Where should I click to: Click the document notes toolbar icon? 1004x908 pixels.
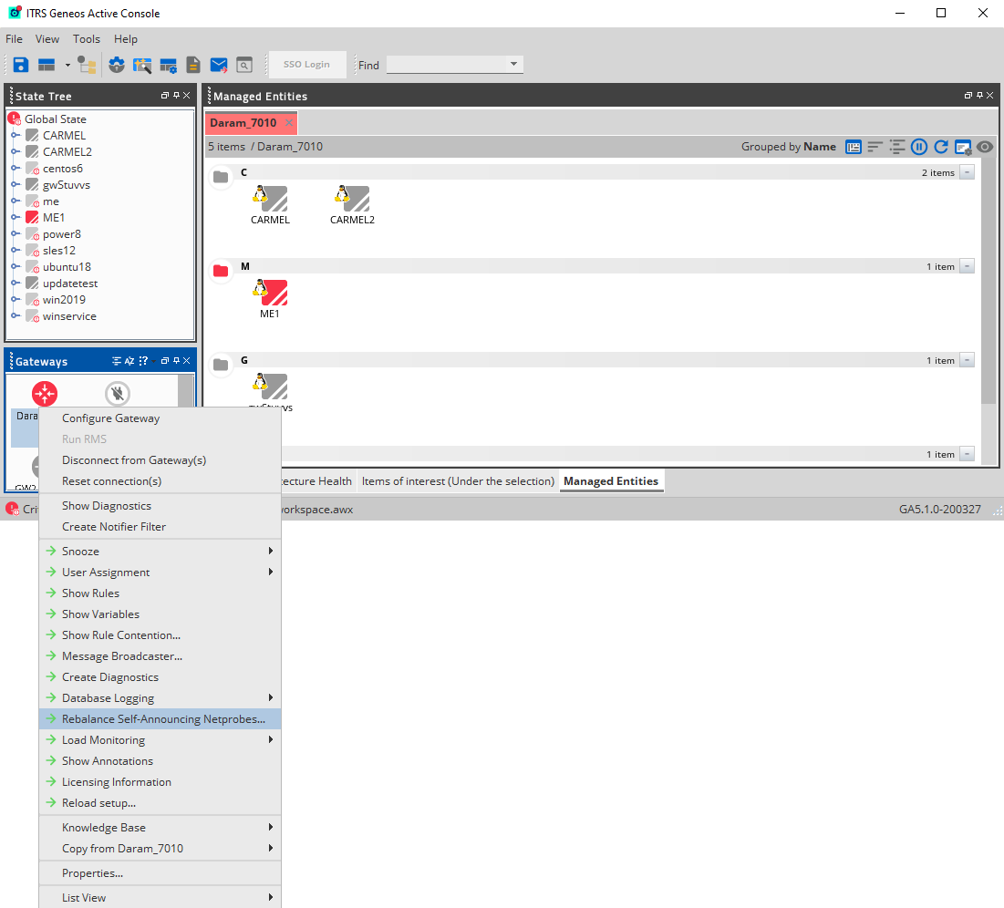pyautogui.click(x=192, y=65)
